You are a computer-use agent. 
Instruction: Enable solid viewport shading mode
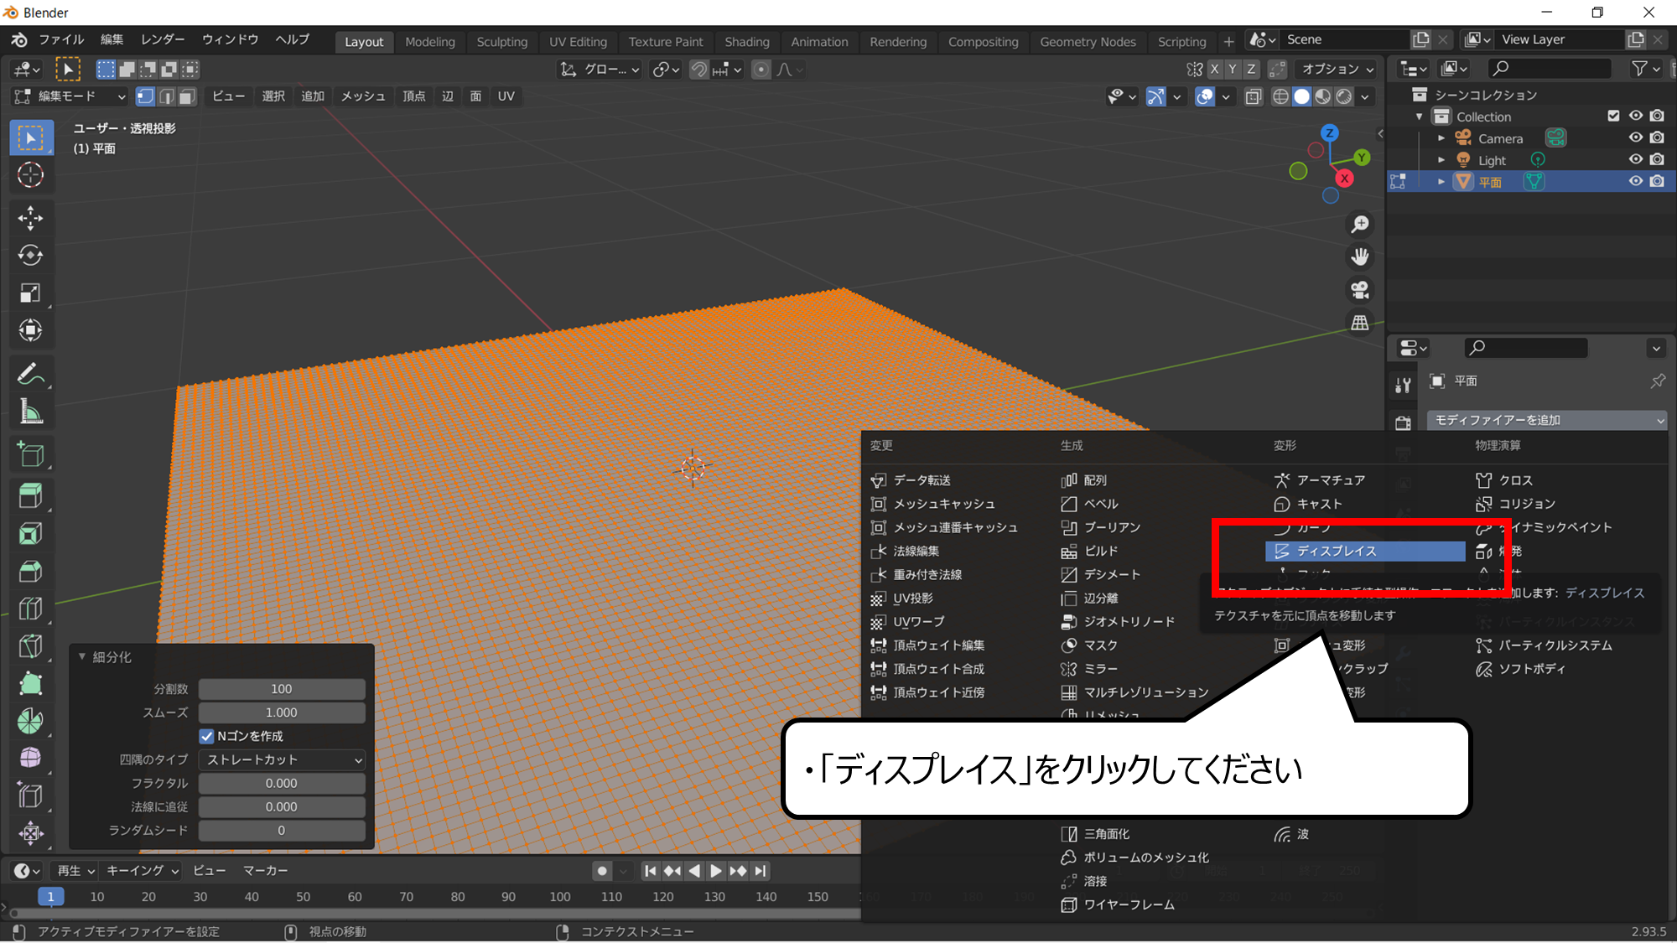pyautogui.click(x=1302, y=96)
